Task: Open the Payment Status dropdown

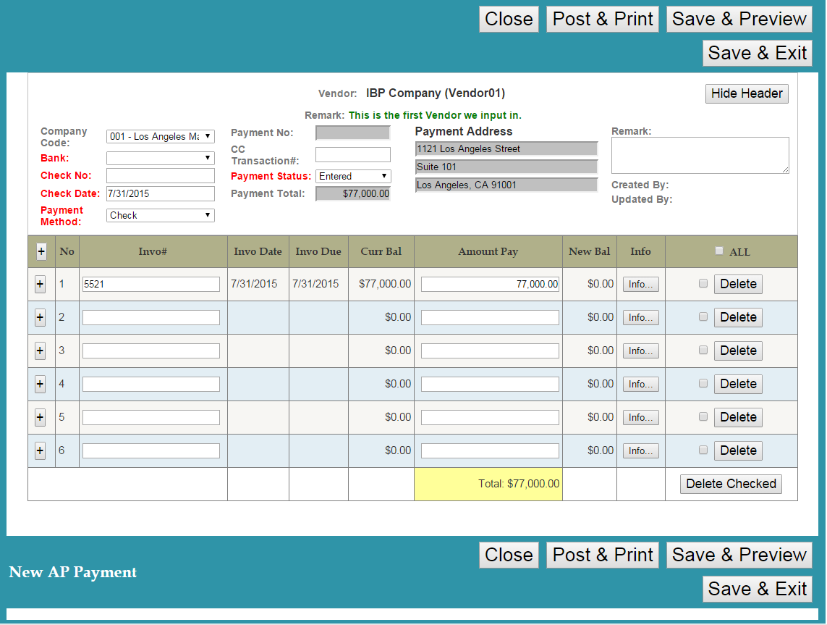Action: coord(353,177)
